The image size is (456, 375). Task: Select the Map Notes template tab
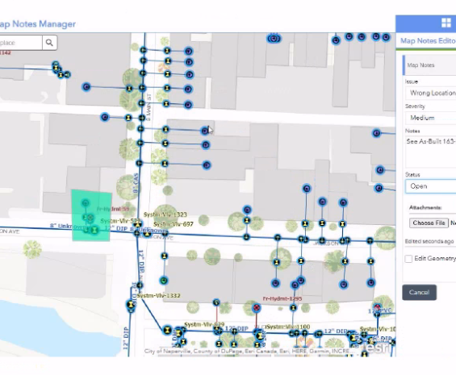(x=429, y=65)
